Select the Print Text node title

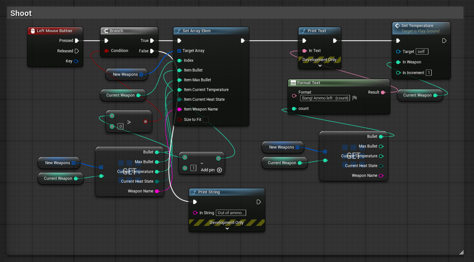click(x=317, y=31)
